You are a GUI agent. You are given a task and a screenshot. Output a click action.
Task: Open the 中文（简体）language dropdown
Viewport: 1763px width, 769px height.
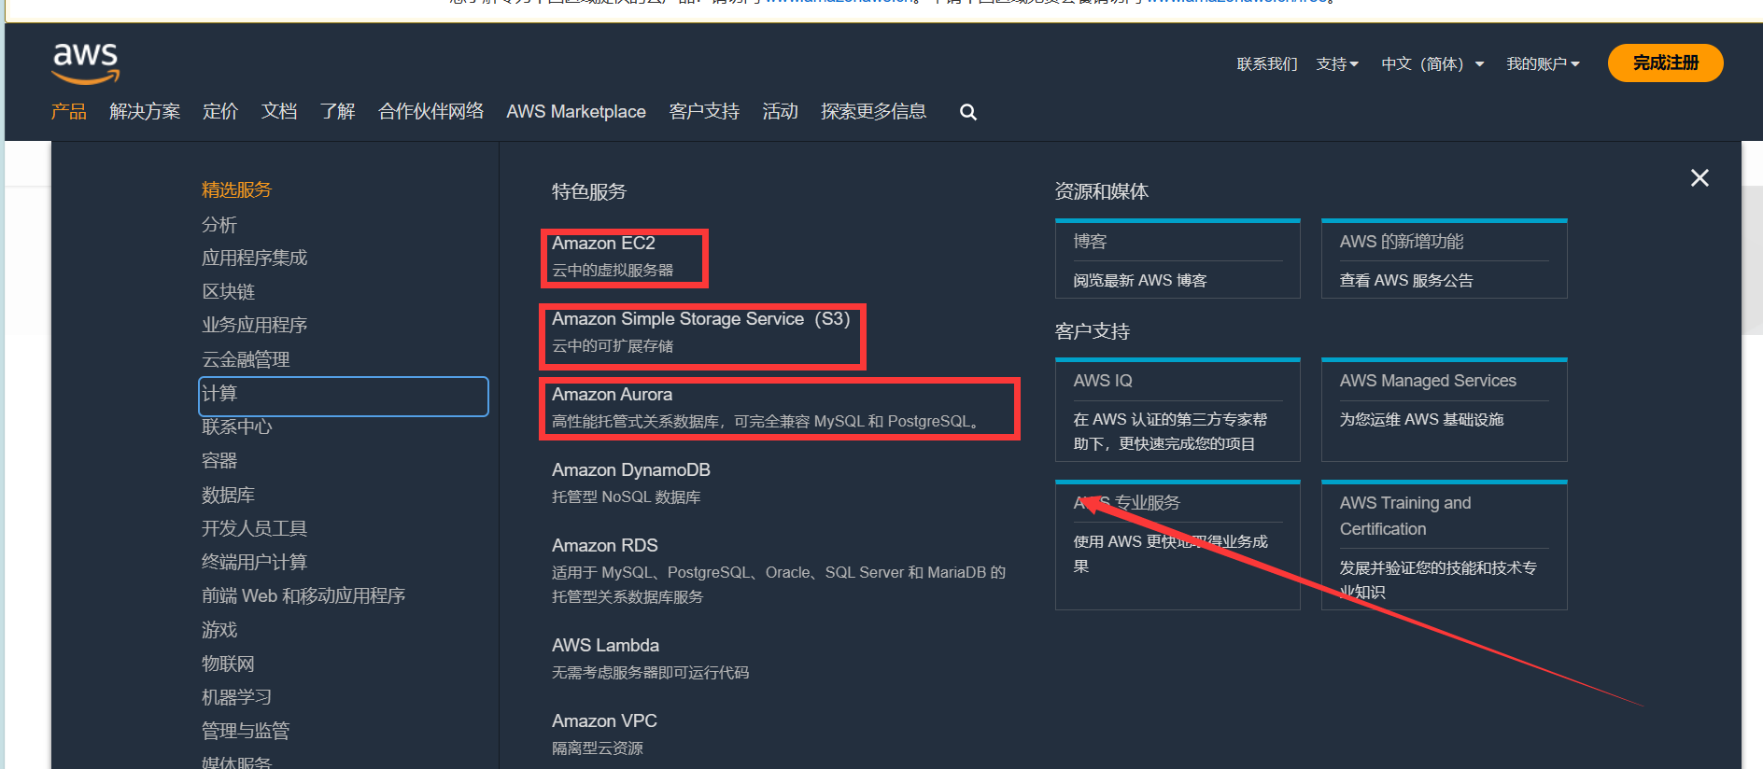pyautogui.click(x=1432, y=63)
